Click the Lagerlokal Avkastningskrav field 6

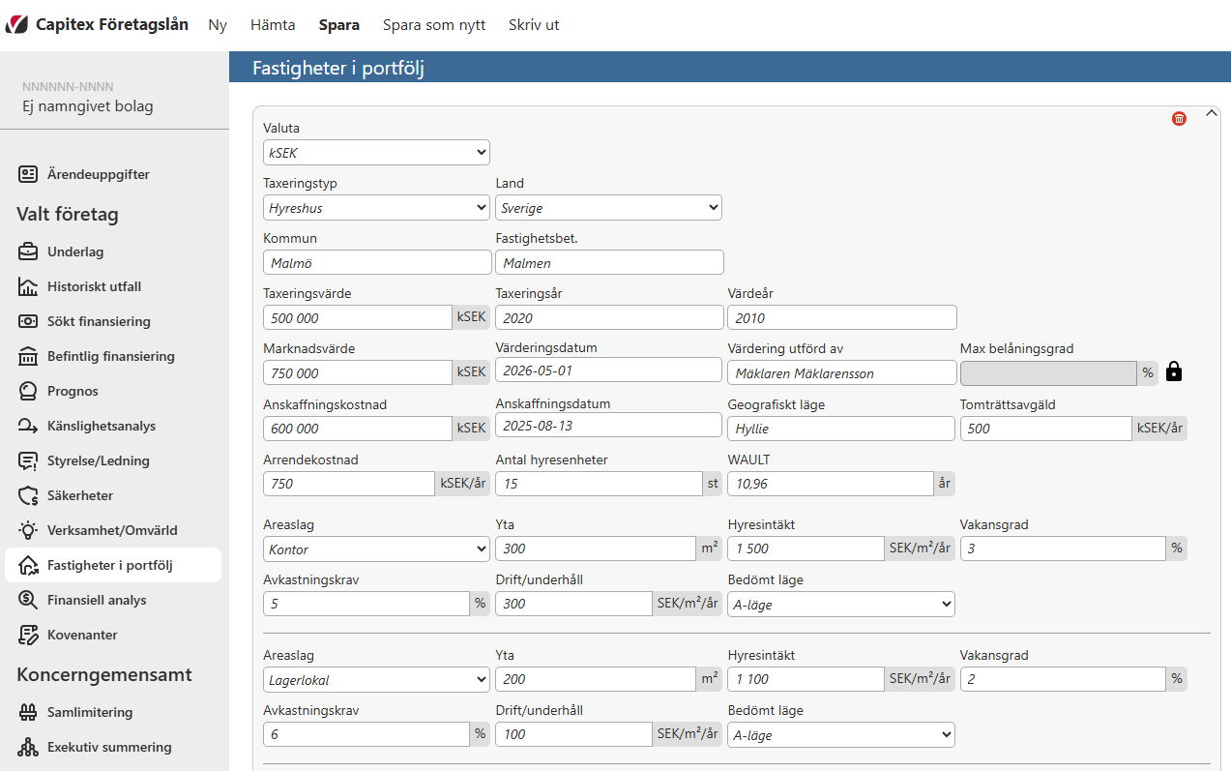tap(366, 734)
